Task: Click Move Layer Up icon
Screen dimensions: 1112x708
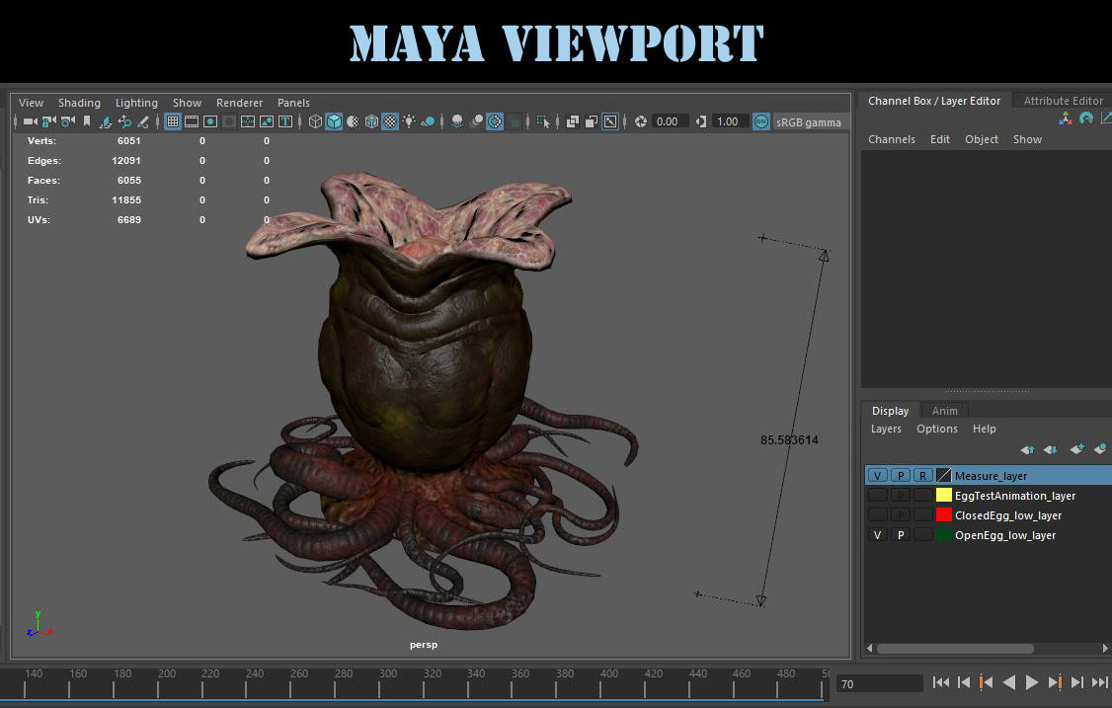Action: [x=1027, y=449]
